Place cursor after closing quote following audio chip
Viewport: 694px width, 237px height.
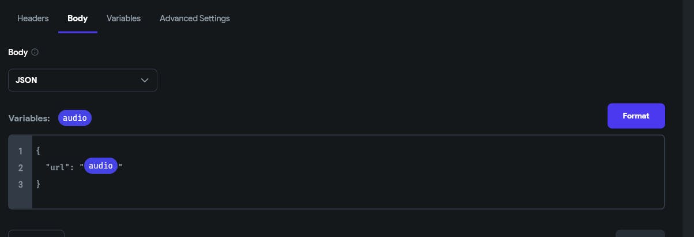123,166
